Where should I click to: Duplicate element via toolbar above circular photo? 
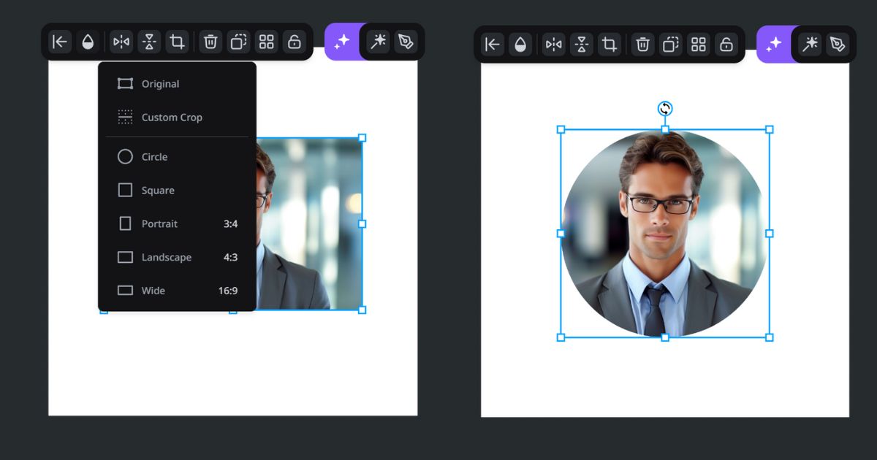pos(671,45)
